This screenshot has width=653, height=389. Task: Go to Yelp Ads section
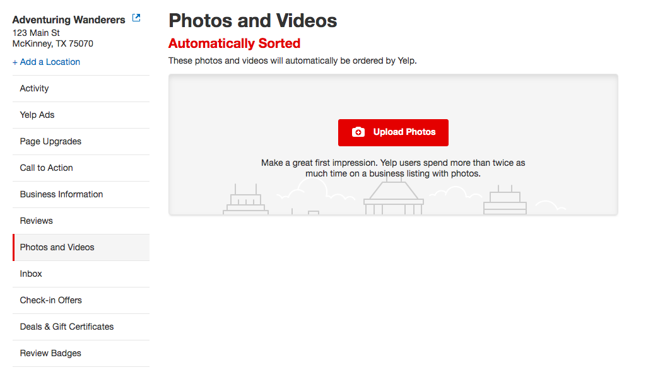(37, 115)
